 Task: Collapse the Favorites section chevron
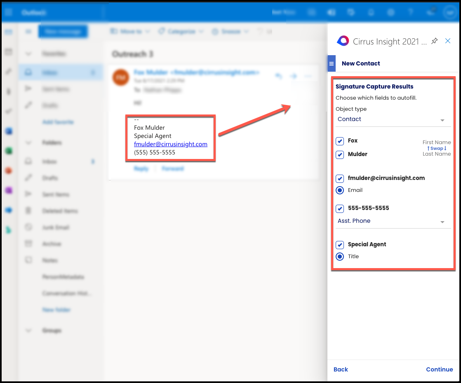point(28,54)
